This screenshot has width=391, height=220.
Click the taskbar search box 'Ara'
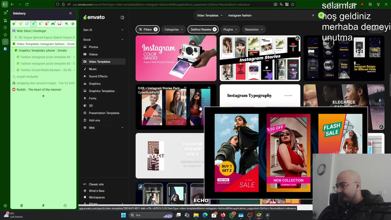(151, 215)
